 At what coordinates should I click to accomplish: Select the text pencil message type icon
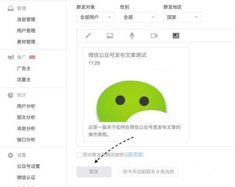tap(88, 35)
